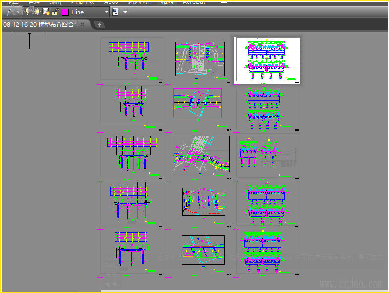Image resolution: width=390 pixels, height=293 pixels.
Task: Select the first-row middle site plan sheet
Action: click(200, 59)
